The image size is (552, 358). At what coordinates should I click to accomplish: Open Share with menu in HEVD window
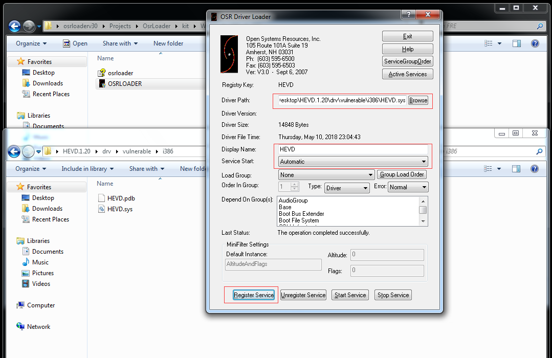click(x=147, y=169)
